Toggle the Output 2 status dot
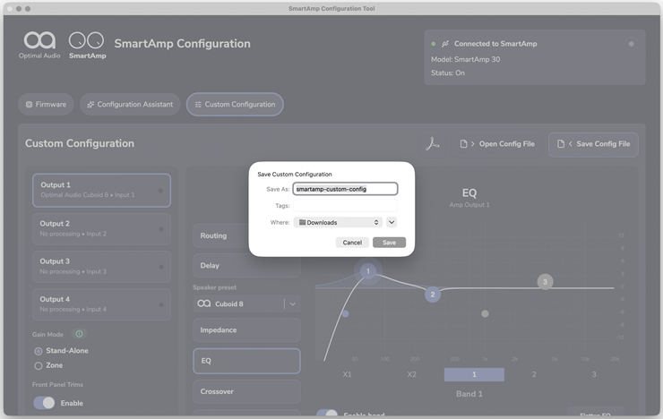Screen dimensions: 663x419 coord(161,229)
